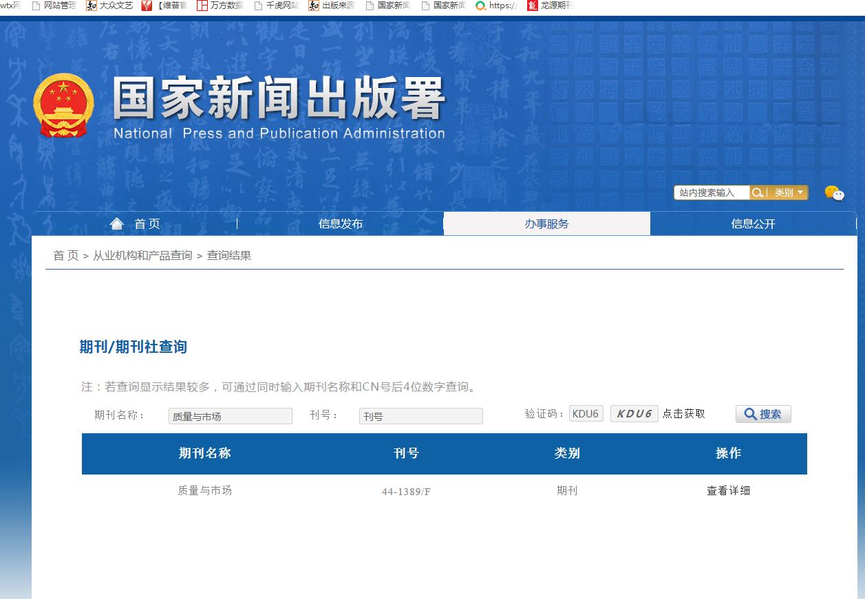Click the 期刊名称 input field
Image resolution: width=865 pixels, height=599 pixels.
tap(230, 415)
